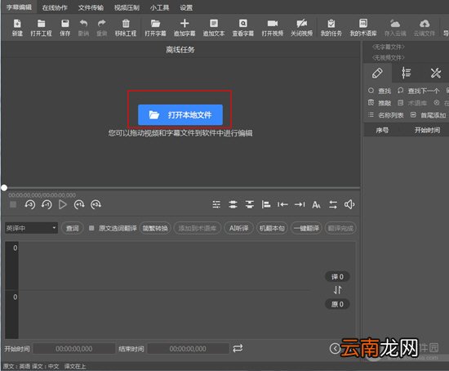Select the timeline list tab in right panel
This screenshot has height=371, width=449.
click(406, 73)
